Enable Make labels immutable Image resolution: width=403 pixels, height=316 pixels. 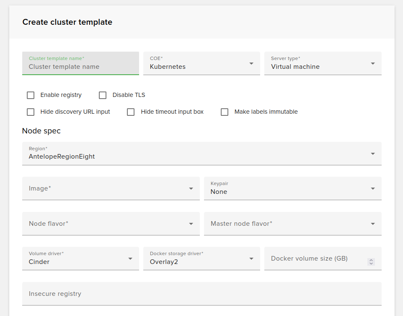[x=225, y=112]
